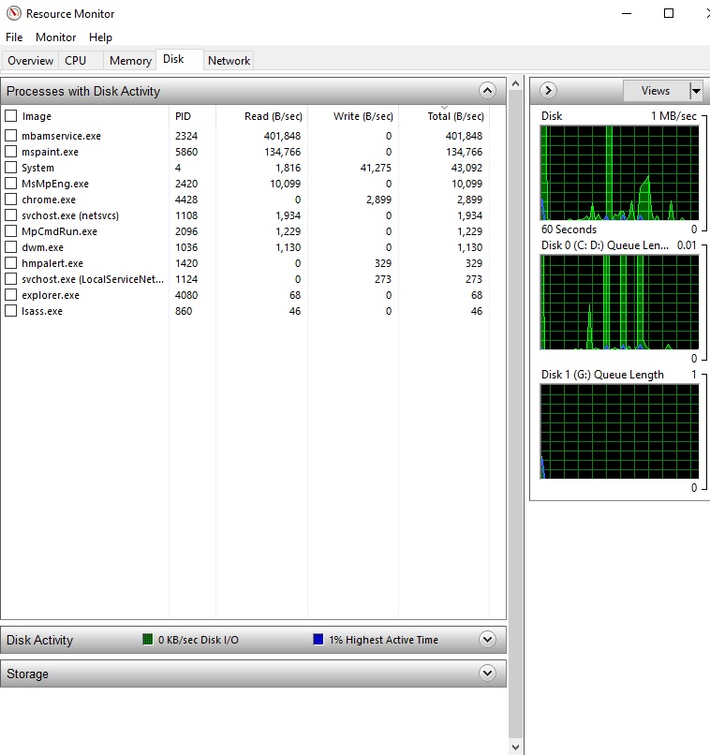
Task: Sort by Read (B/sec) column header
Action: coord(273,116)
